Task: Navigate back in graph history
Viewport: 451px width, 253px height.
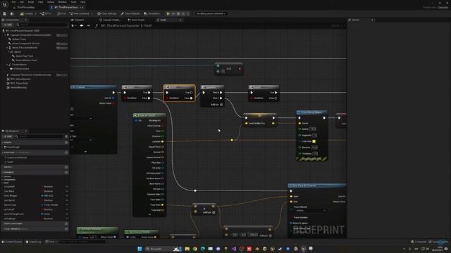Action: click(82, 25)
